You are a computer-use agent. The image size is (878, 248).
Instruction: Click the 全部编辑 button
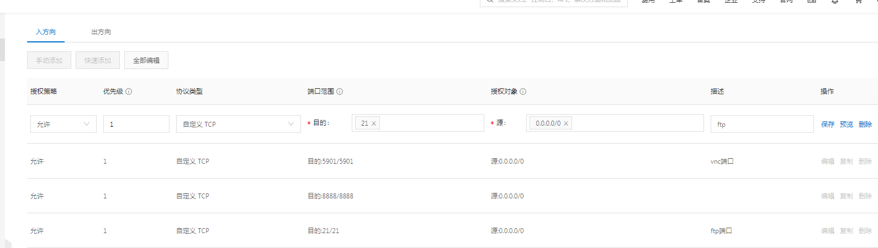pyautogui.click(x=146, y=60)
